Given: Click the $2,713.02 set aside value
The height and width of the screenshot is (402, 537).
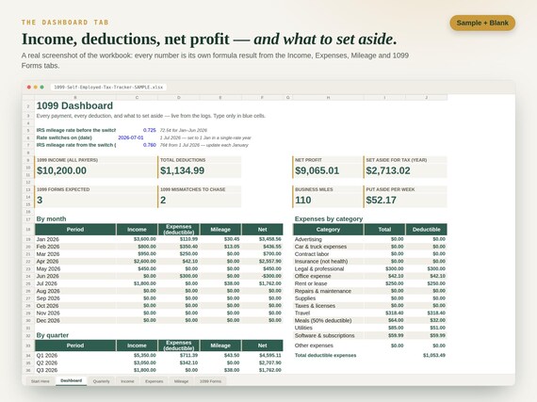Looking at the screenshot, I should [388, 170].
